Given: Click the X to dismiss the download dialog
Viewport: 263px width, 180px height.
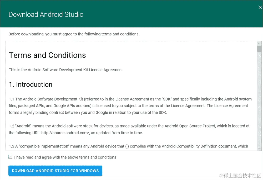Looking at the screenshot, I should point(260,7).
